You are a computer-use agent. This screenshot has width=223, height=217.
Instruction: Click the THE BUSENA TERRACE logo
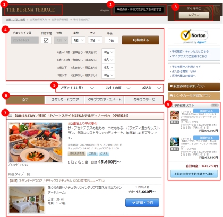pos(31,10)
